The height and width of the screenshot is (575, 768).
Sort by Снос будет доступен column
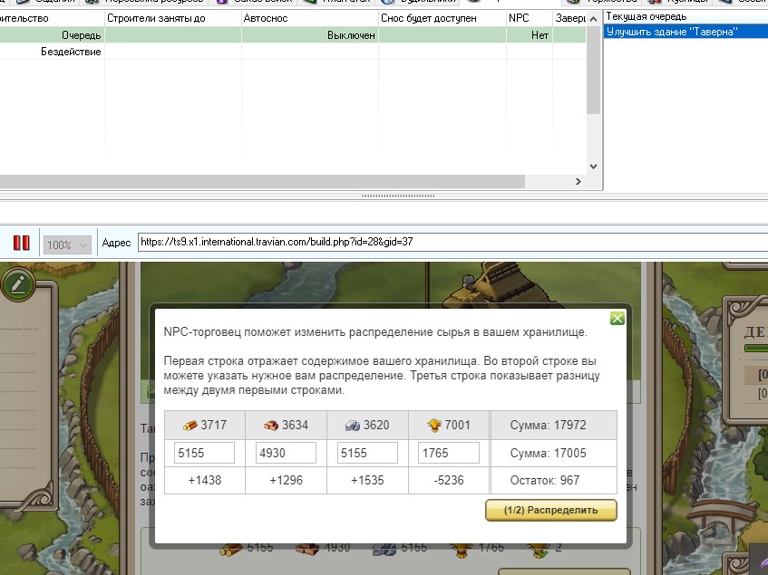(442, 19)
